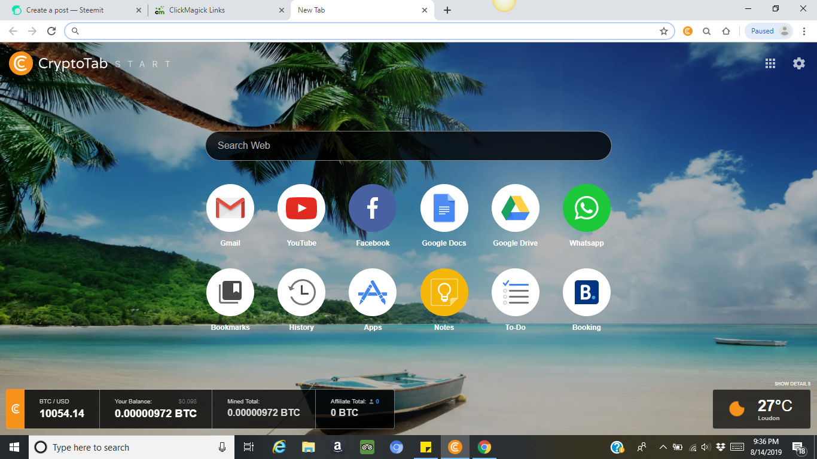Image resolution: width=817 pixels, height=459 pixels.
Task: Activate the taskbar microphone voice search
Action: (222, 447)
